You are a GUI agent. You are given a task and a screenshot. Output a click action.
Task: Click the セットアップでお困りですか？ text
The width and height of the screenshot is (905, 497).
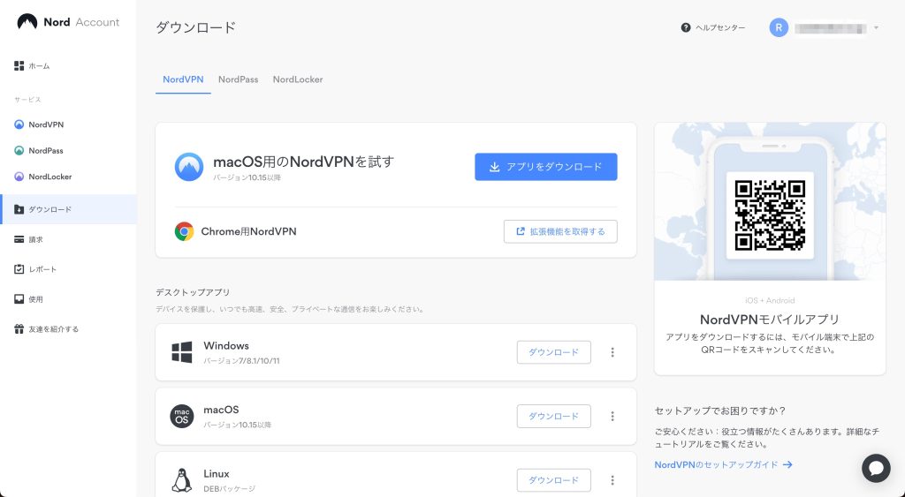[x=719, y=411]
